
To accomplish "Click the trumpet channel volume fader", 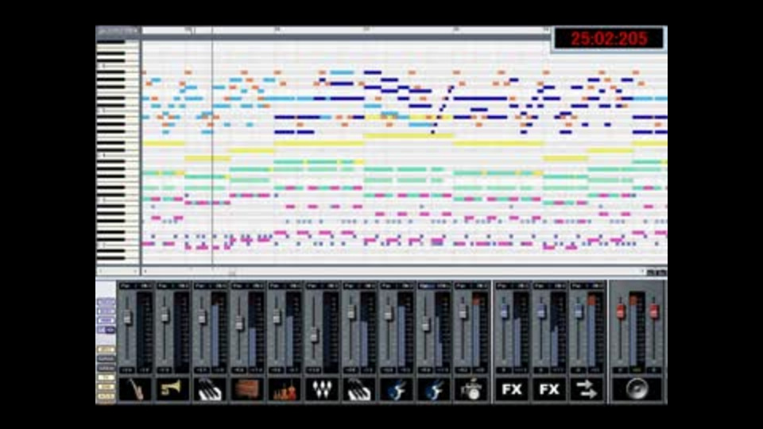I will tap(165, 315).
